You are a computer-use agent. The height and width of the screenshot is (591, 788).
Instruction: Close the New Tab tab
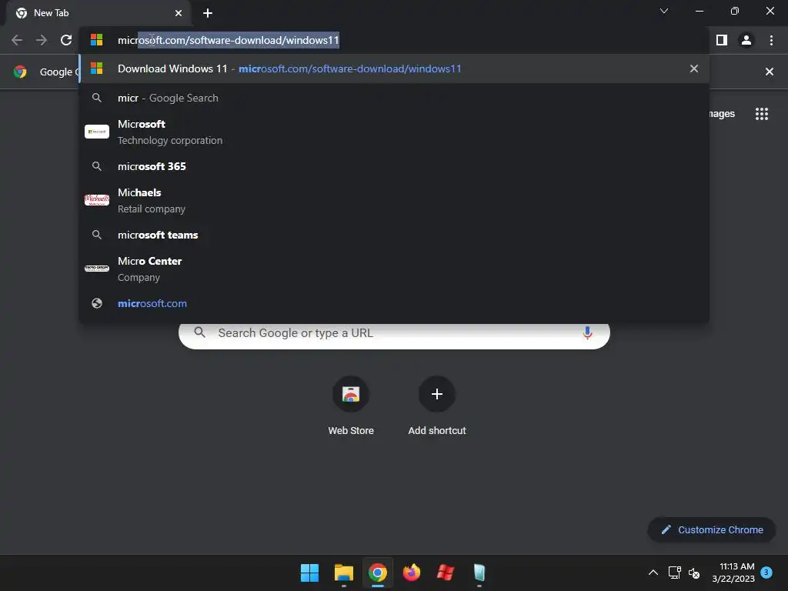179,13
